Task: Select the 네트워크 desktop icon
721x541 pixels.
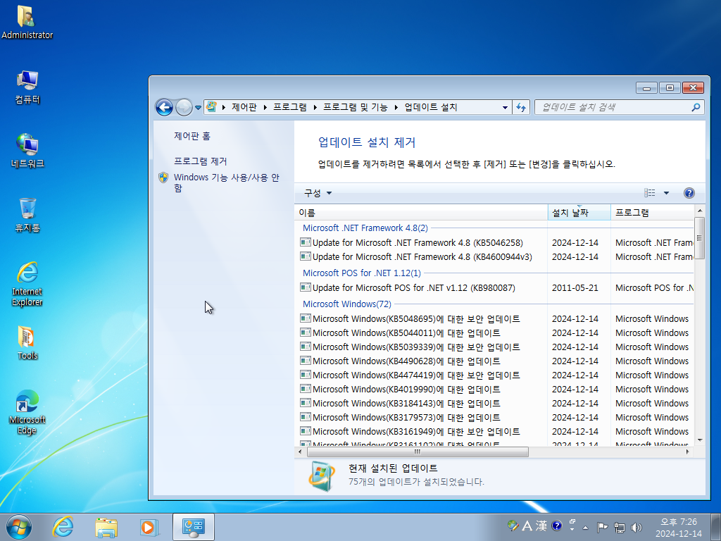Action: (x=27, y=151)
